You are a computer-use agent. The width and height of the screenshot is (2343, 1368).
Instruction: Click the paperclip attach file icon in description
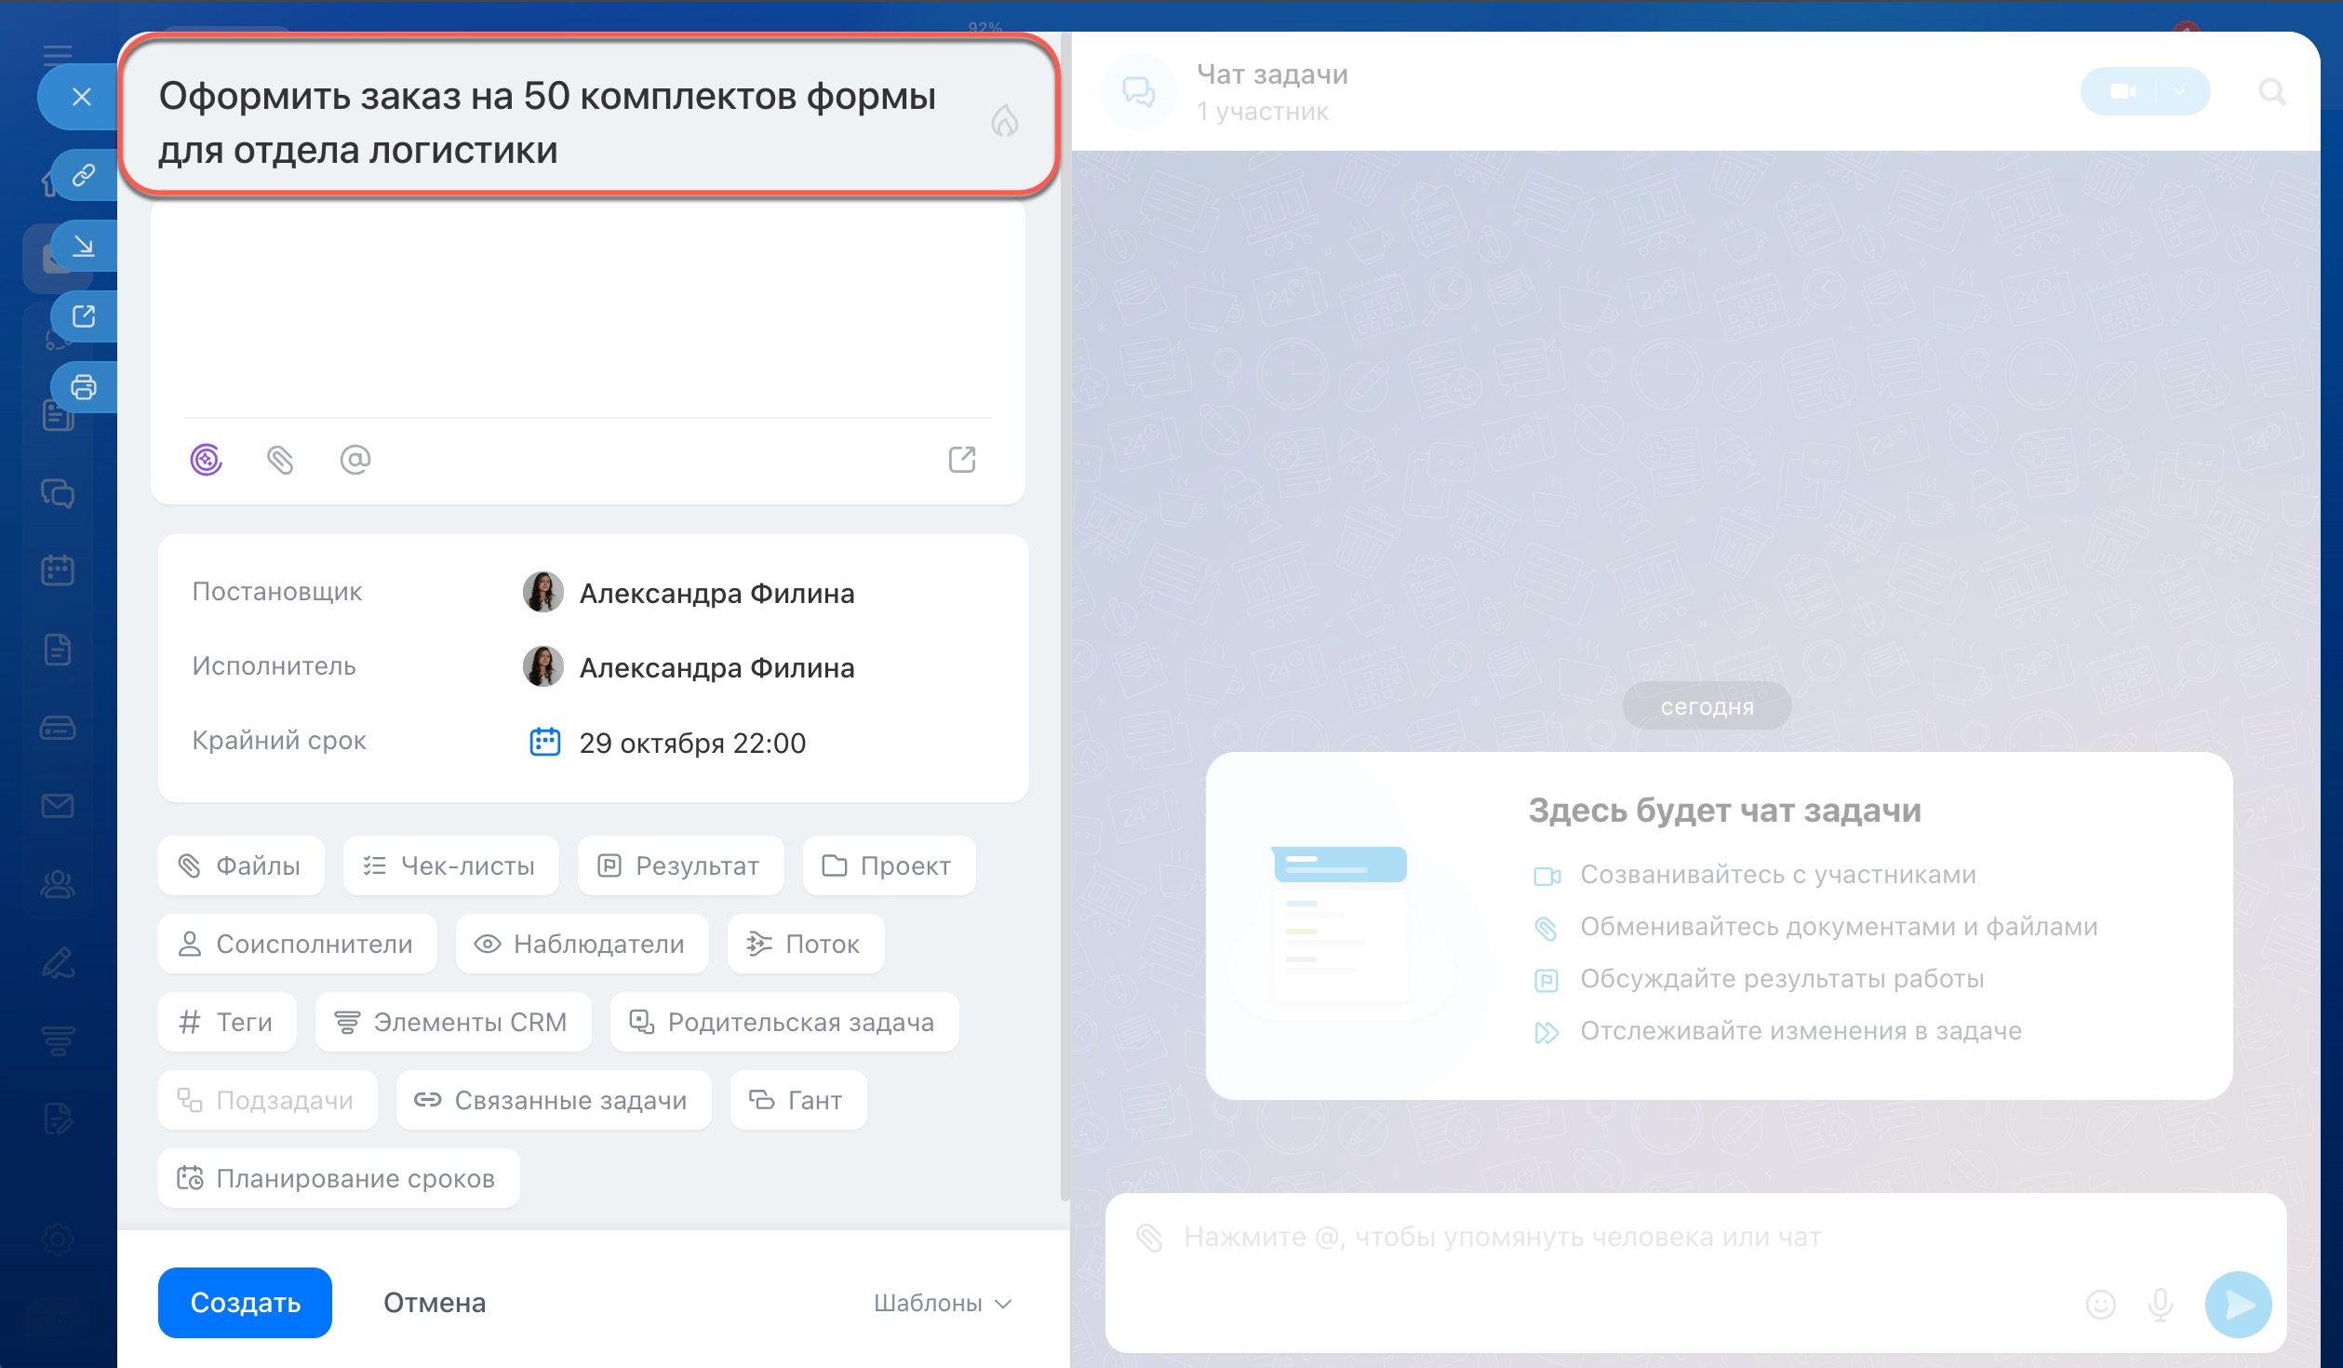[x=280, y=459]
